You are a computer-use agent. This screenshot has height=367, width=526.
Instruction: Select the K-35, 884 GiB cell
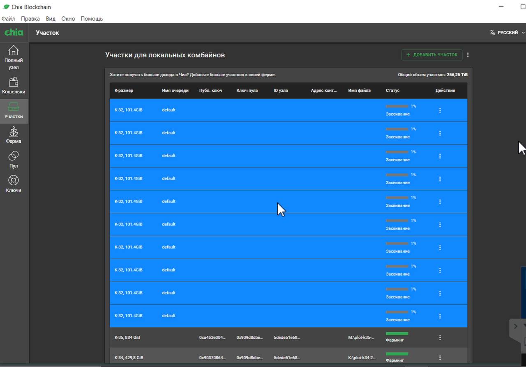pyautogui.click(x=127, y=337)
